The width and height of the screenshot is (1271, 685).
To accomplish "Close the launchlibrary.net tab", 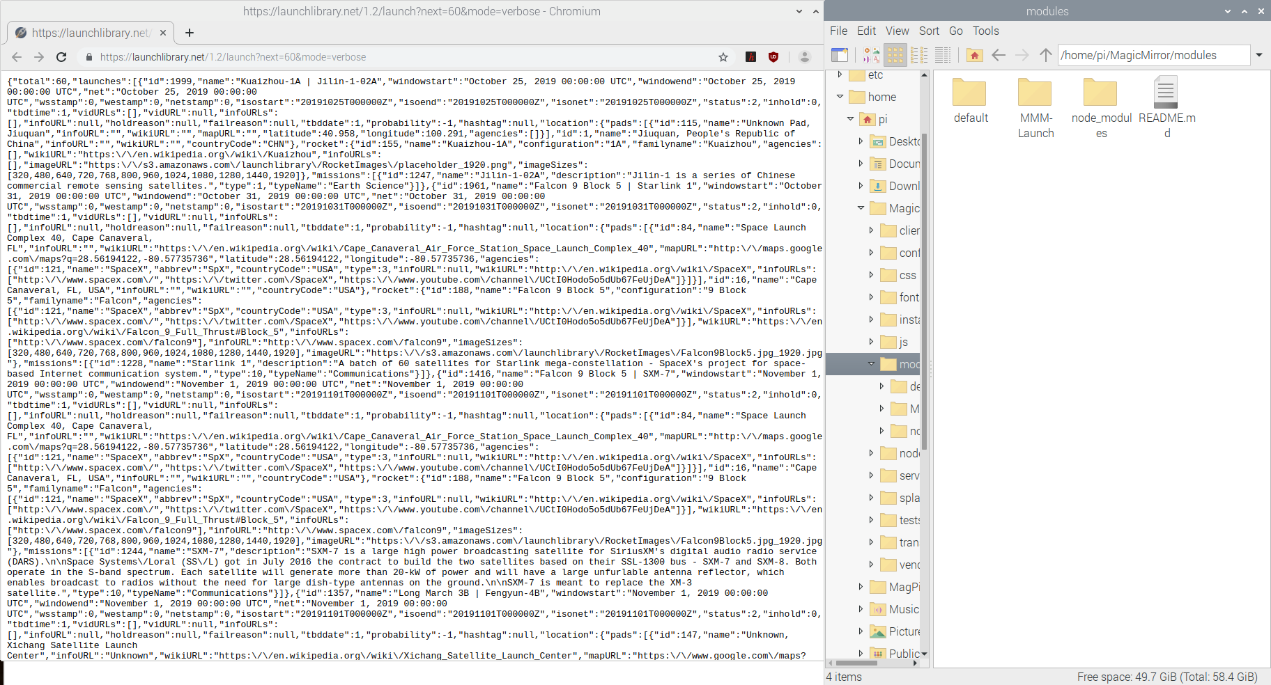I will point(162,33).
